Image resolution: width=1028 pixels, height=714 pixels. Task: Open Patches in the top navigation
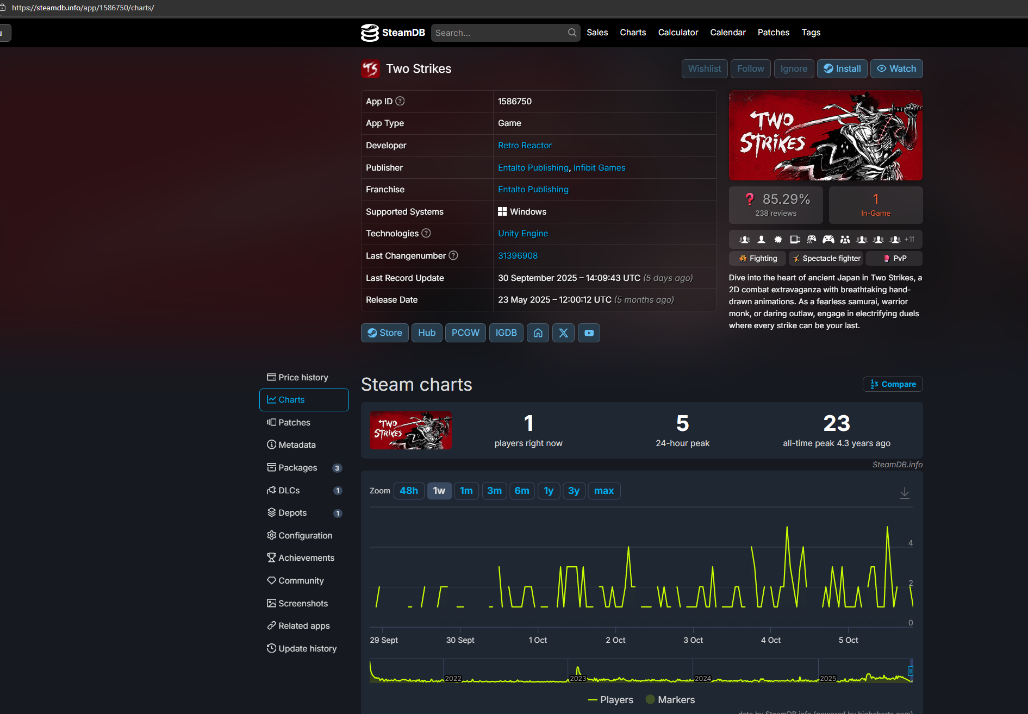click(x=773, y=33)
